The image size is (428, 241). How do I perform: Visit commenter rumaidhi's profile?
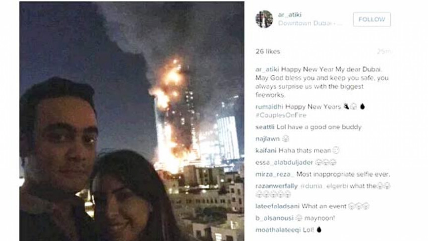269,107
